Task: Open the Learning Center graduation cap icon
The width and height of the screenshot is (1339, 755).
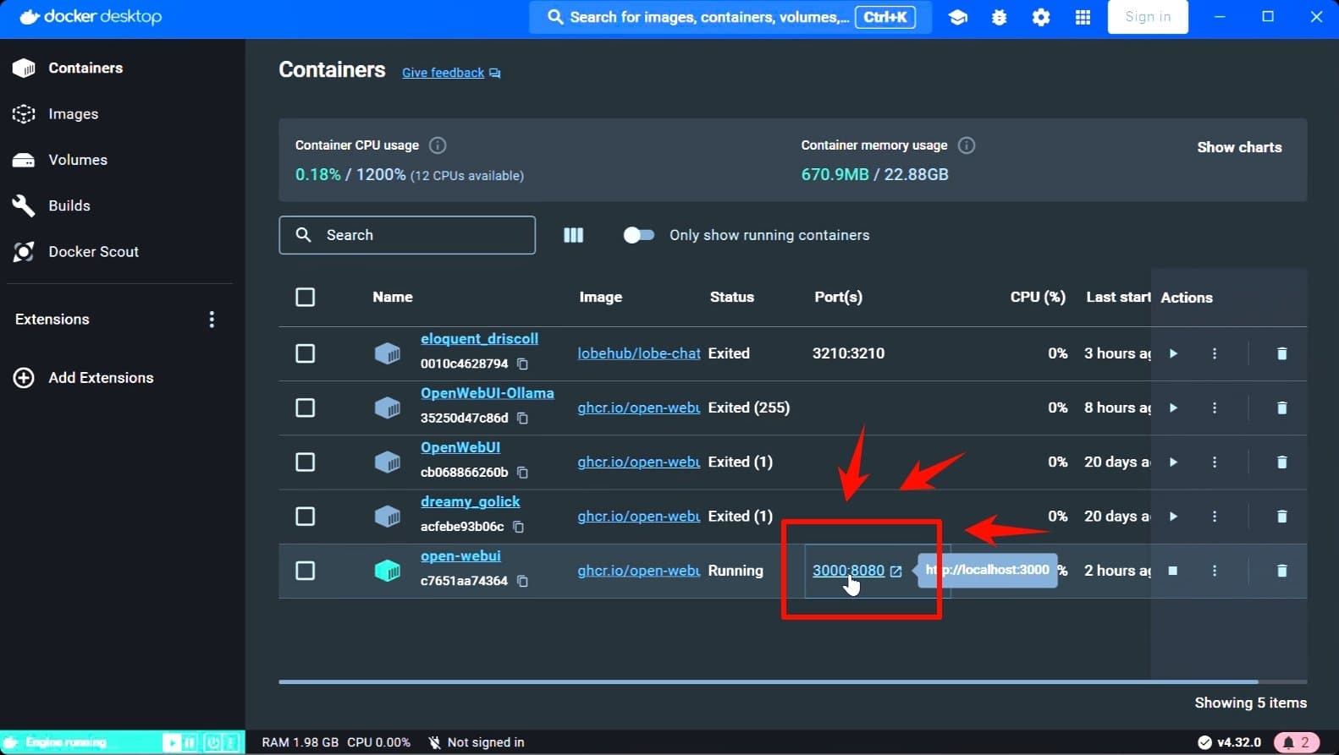Action: tap(957, 17)
